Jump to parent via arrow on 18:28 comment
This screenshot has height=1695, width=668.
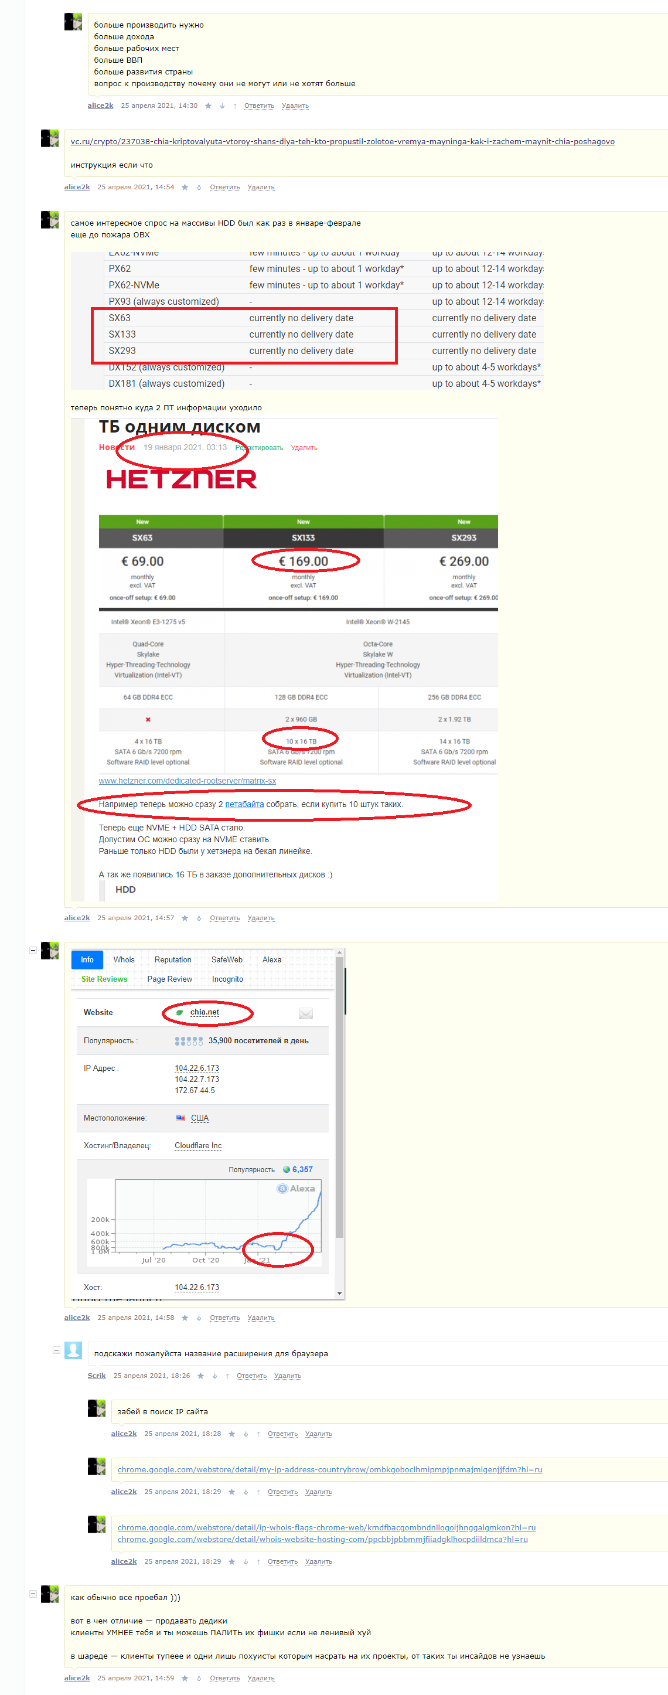coord(258,1434)
